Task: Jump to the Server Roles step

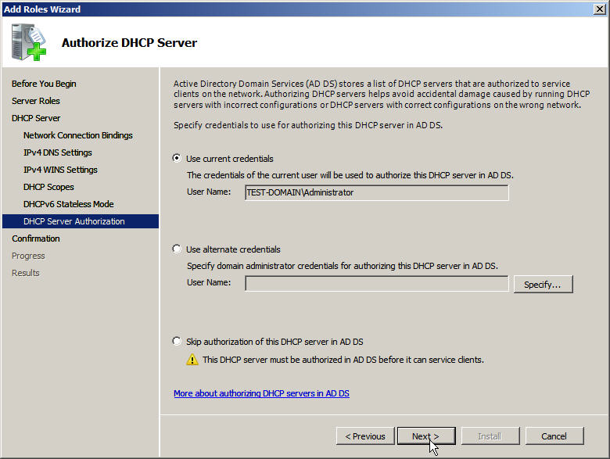Action: click(36, 101)
